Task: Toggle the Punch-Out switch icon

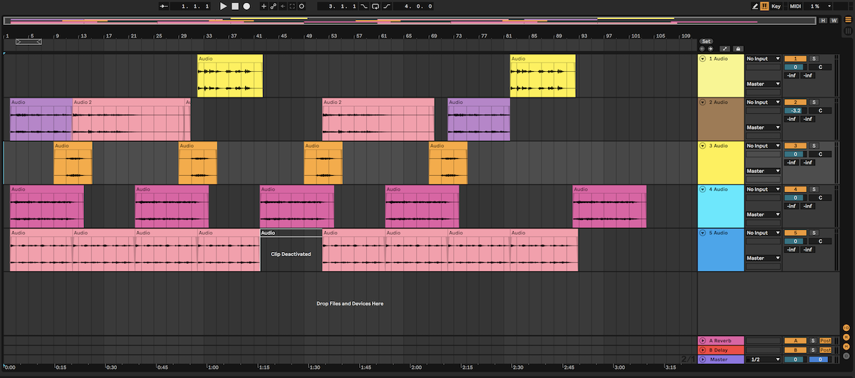Action: point(387,6)
